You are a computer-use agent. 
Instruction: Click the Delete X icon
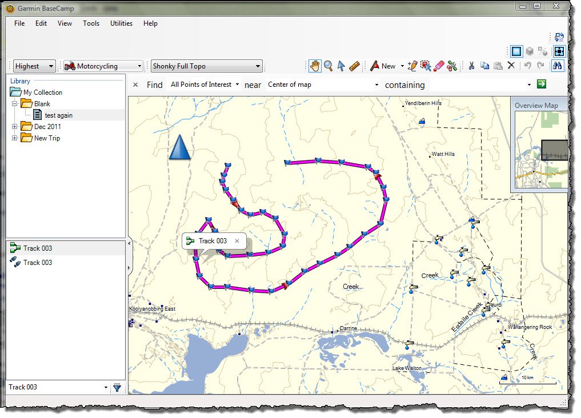511,66
